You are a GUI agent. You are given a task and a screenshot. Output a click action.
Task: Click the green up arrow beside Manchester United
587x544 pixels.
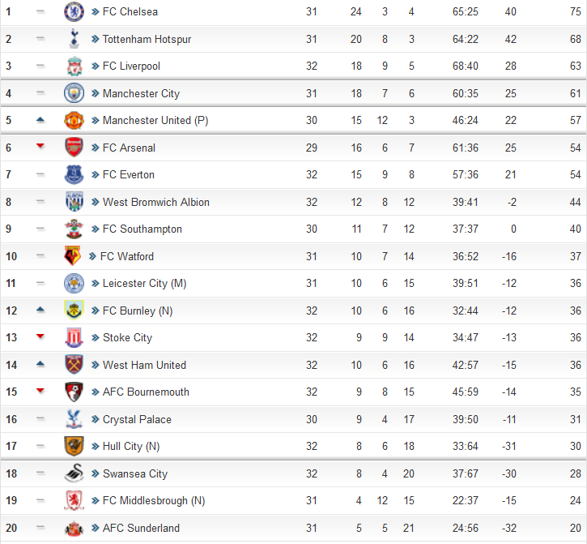(40, 120)
